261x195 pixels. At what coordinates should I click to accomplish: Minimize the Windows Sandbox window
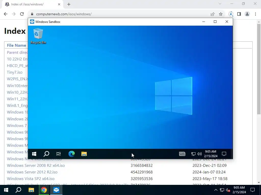204,22
